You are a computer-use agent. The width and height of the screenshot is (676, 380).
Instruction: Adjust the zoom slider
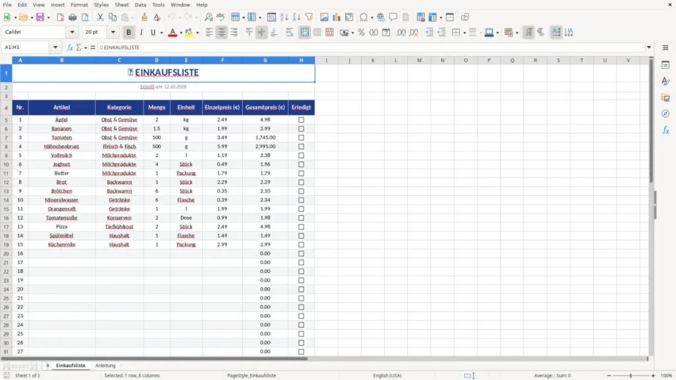(630, 375)
